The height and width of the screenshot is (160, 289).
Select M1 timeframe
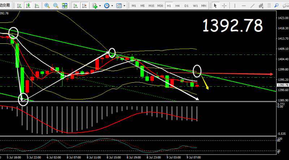point(134,6)
